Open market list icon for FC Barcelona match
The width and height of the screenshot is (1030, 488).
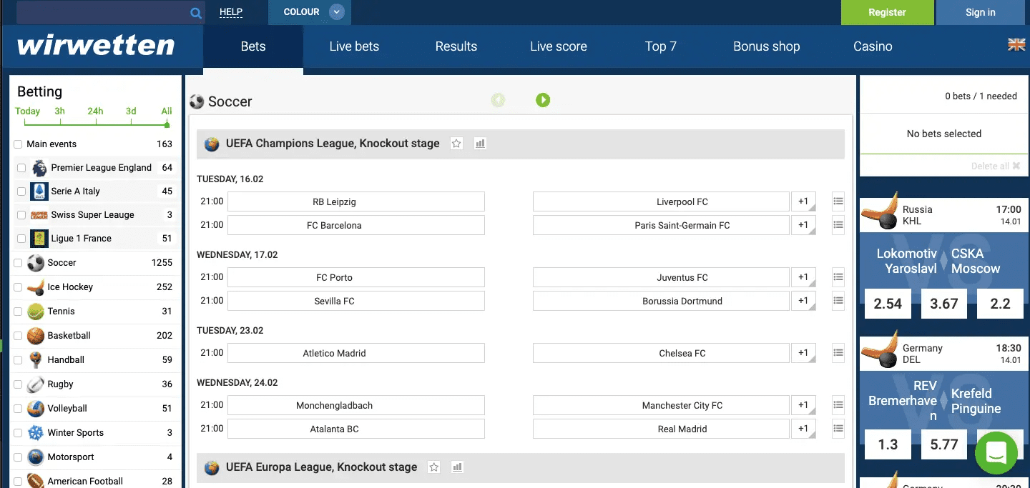(838, 225)
